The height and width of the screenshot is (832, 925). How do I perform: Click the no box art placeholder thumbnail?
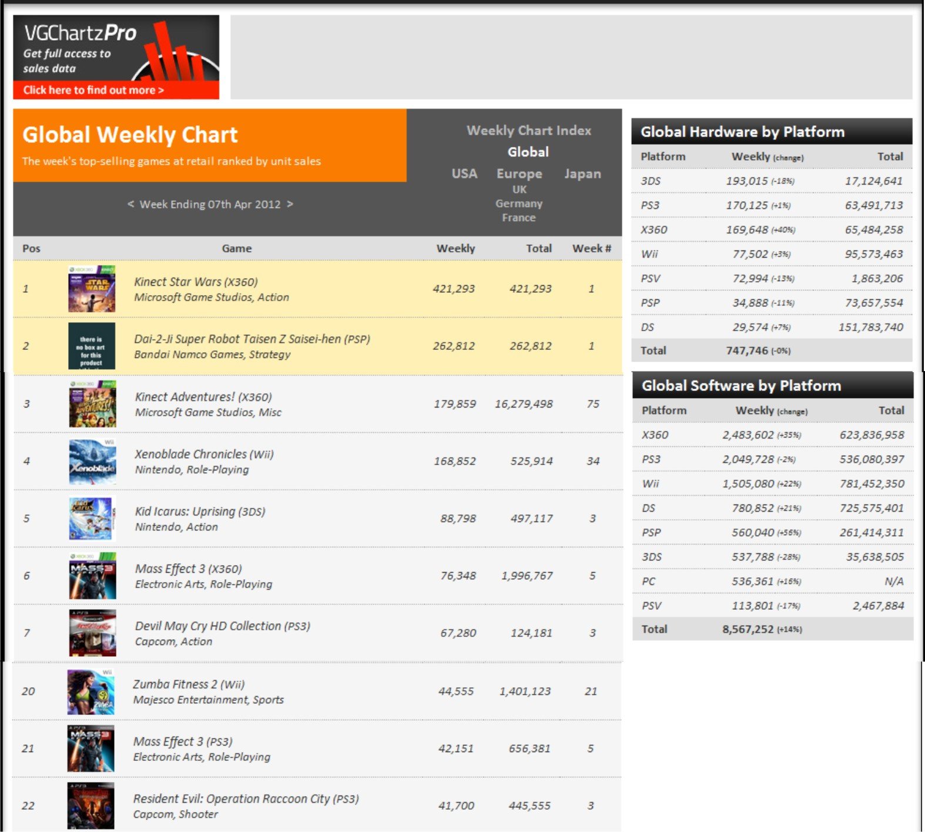[x=92, y=346]
